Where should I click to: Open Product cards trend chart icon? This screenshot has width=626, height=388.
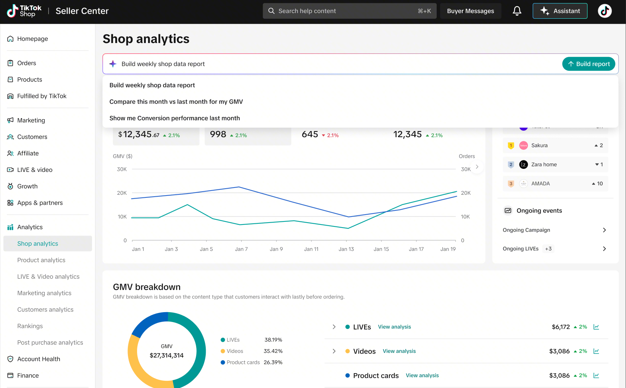[596, 376]
